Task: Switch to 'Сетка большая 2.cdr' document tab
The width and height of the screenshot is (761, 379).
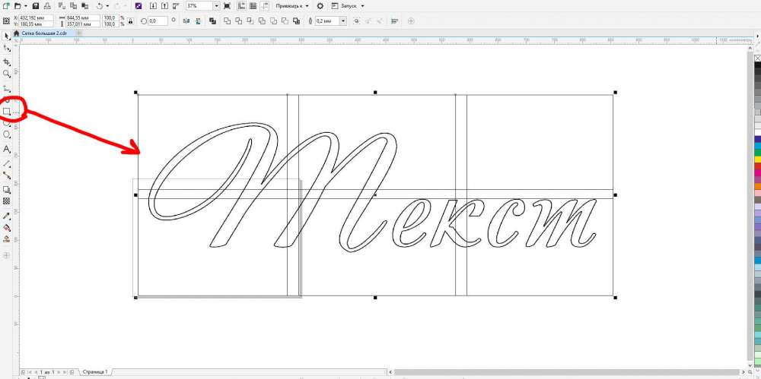Action: pyautogui.click(x=44, y=33)
